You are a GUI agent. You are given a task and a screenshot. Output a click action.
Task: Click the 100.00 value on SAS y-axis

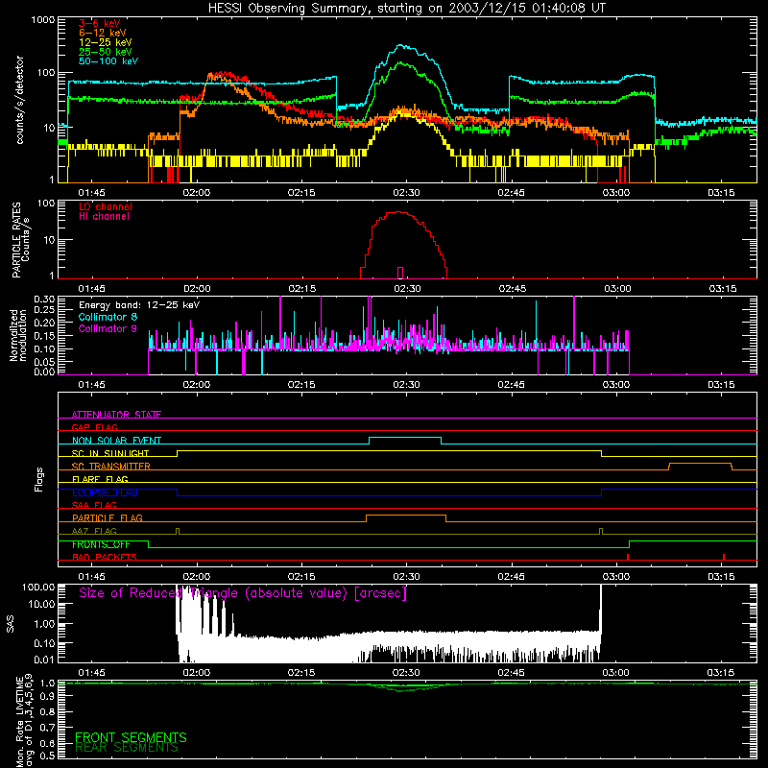coord(38,587)
